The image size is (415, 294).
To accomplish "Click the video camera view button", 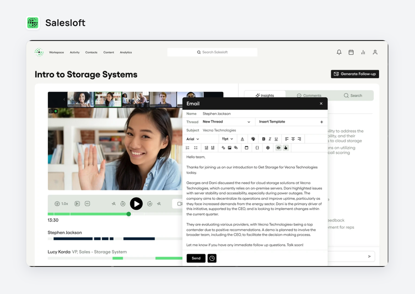I will [x=179, y=203].
